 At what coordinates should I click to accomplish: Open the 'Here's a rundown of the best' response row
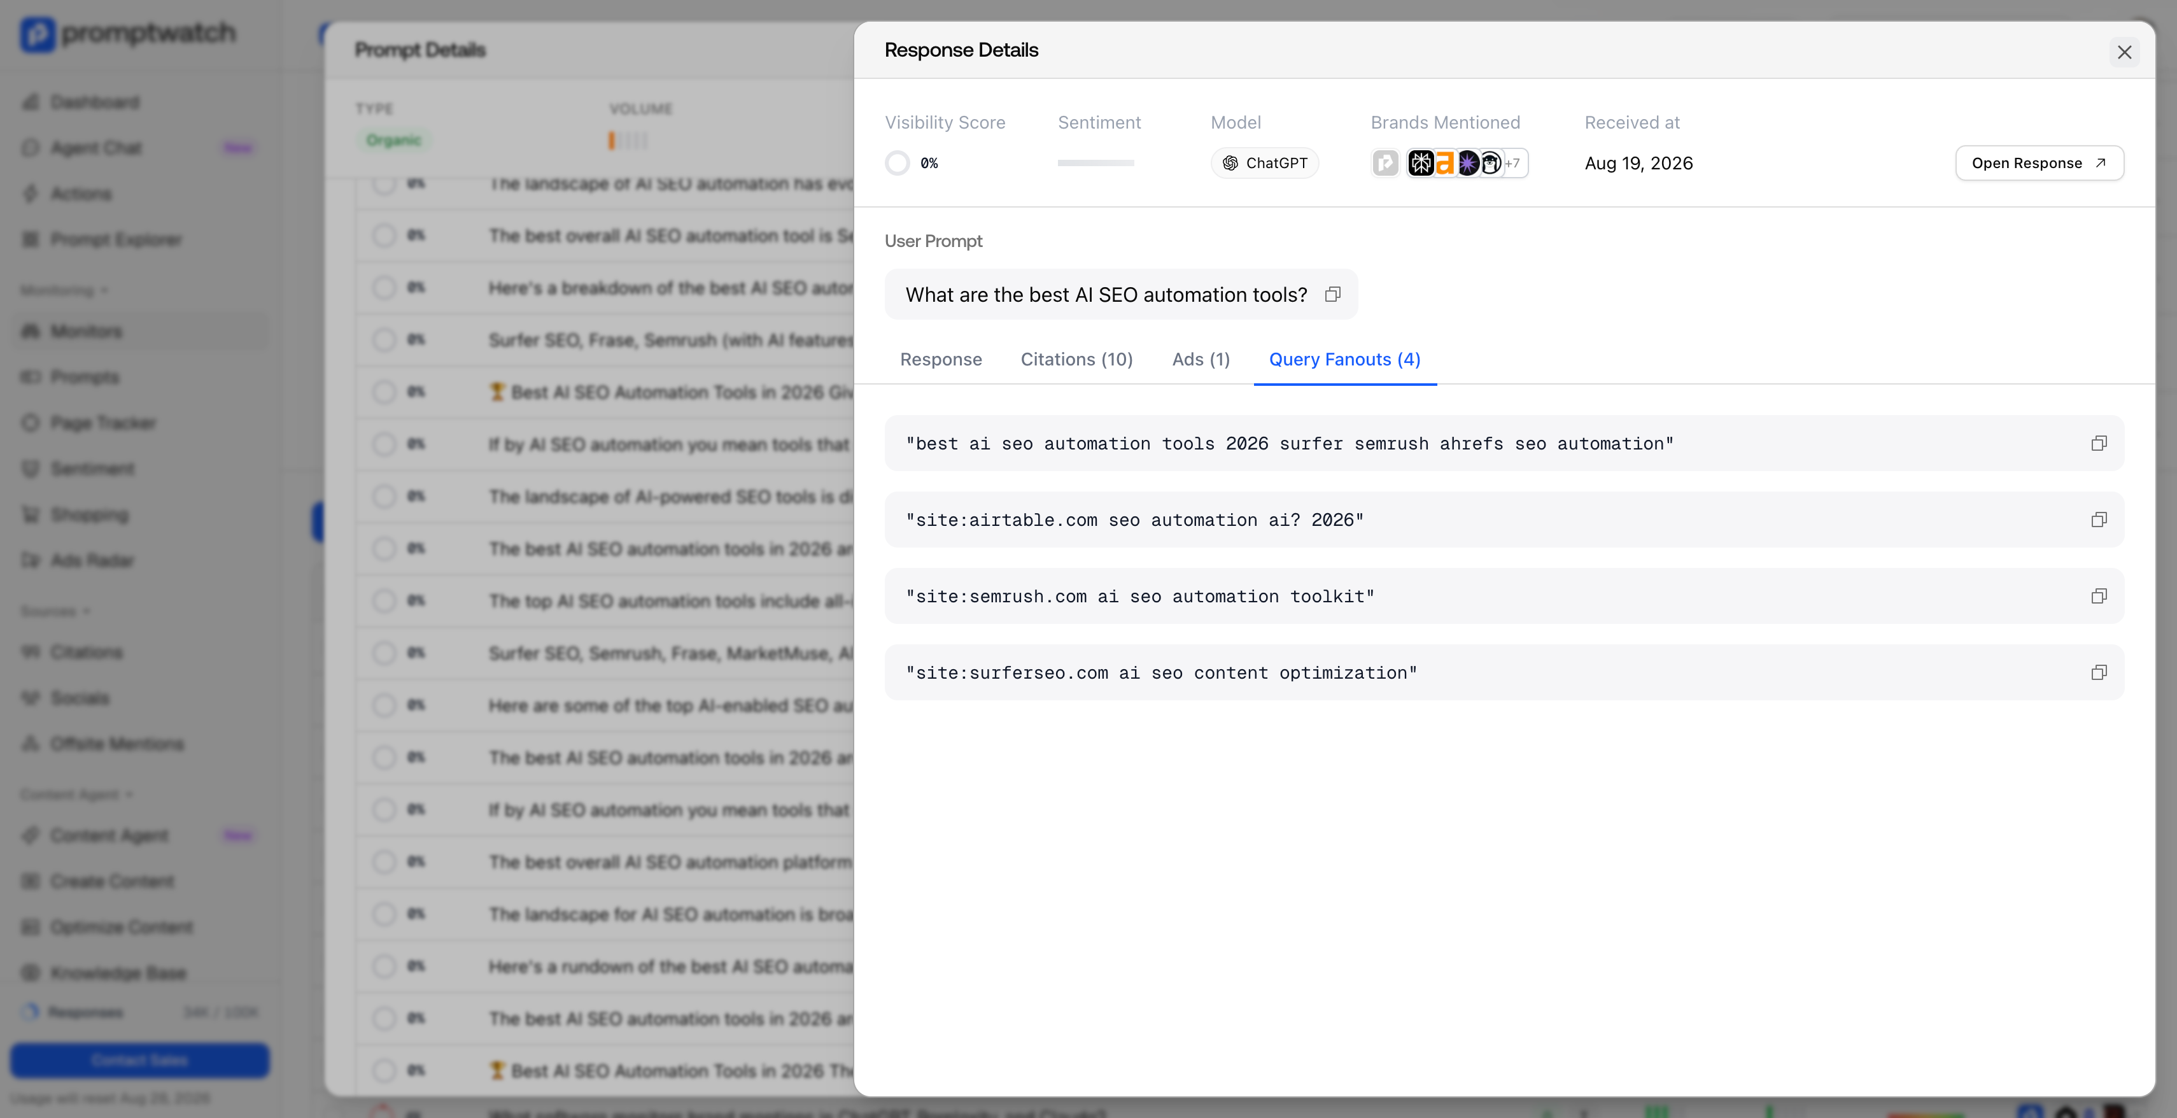604,966
